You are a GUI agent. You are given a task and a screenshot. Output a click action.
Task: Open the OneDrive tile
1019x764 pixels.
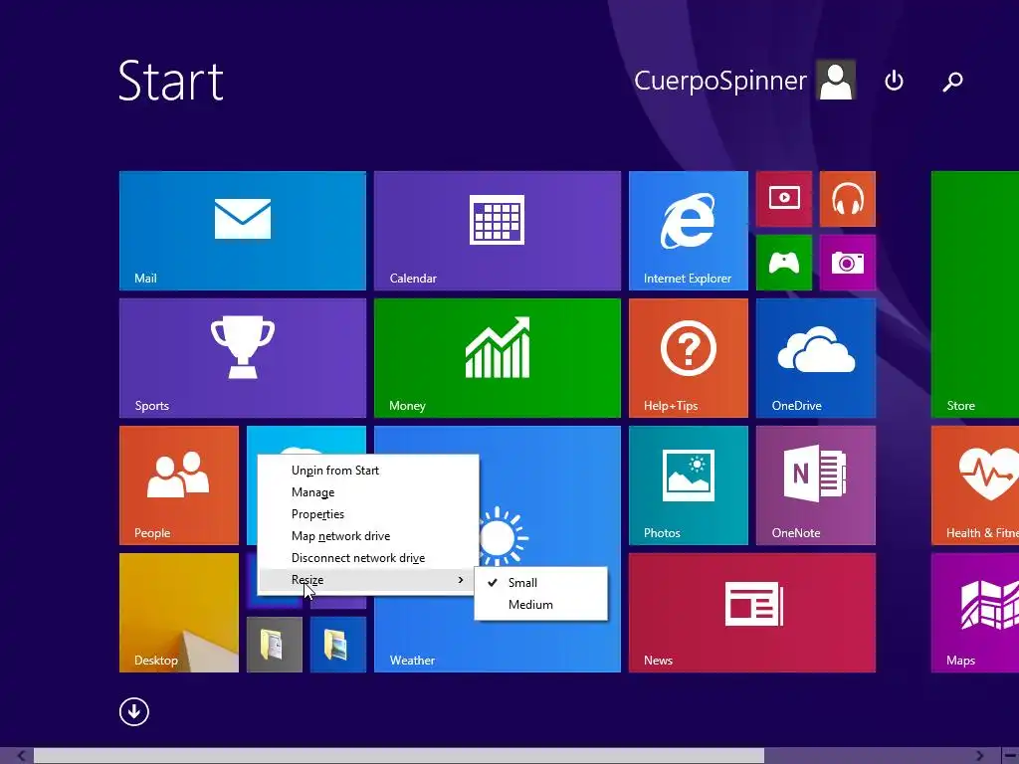816,358
